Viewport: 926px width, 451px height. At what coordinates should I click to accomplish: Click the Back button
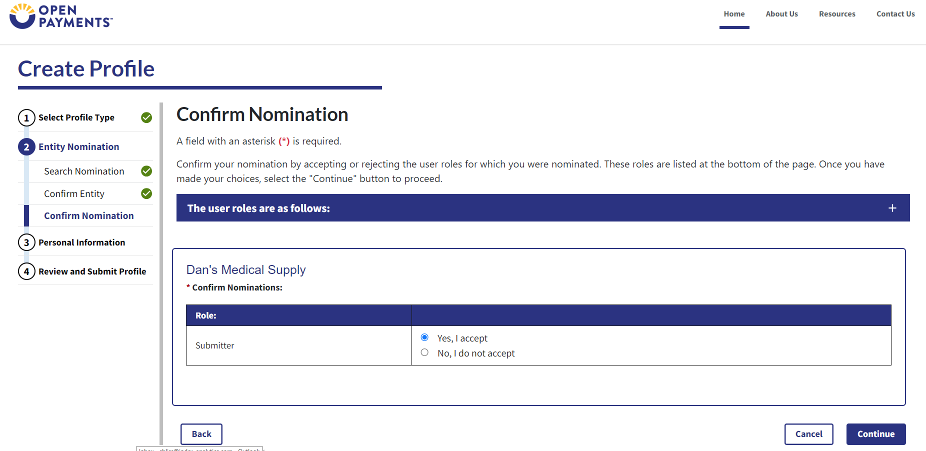click(x=201, y=434)
